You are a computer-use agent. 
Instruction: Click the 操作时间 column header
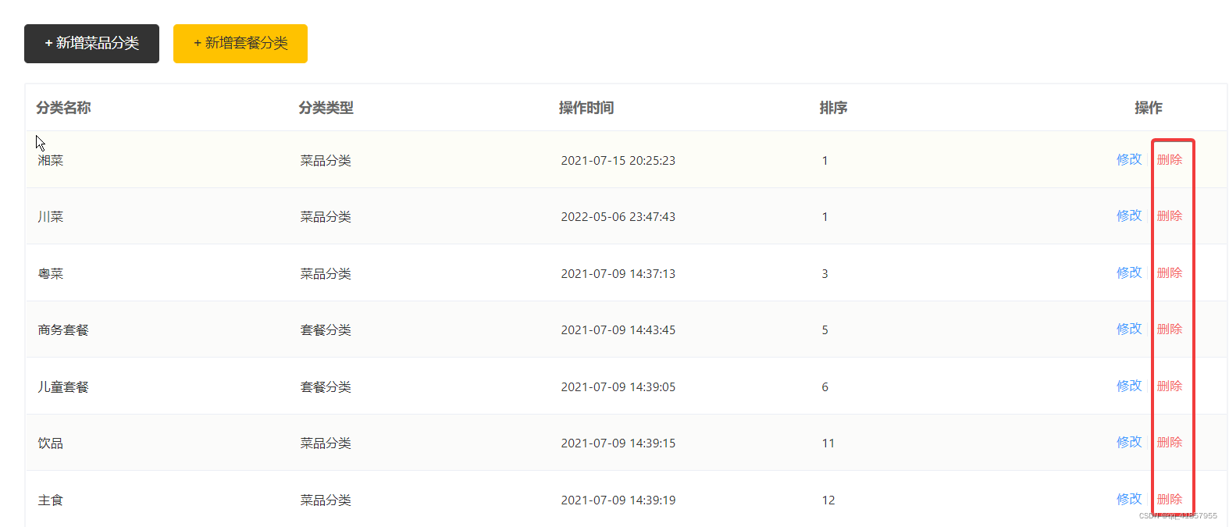pos(586,108)
